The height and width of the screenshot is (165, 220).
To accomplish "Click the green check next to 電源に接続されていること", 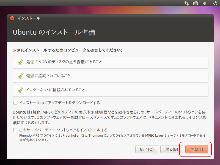I will 20,76.
